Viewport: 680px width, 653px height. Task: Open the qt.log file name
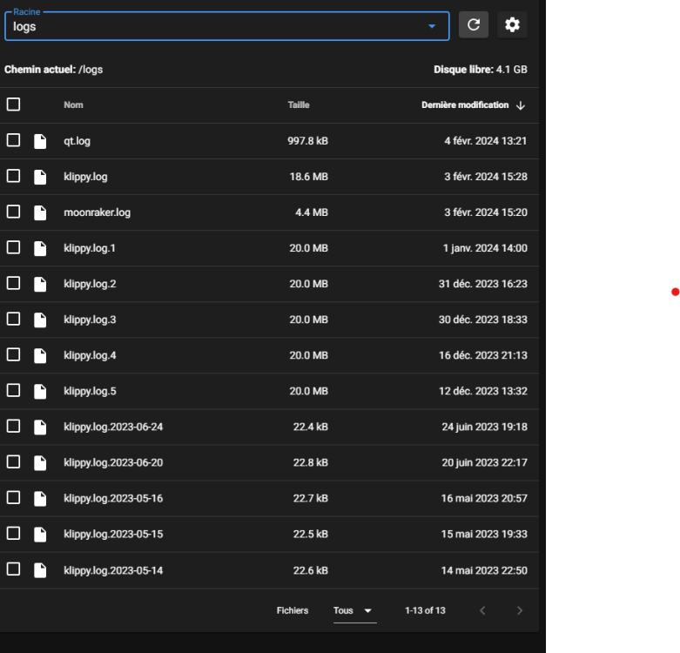[x=77, y=141]
